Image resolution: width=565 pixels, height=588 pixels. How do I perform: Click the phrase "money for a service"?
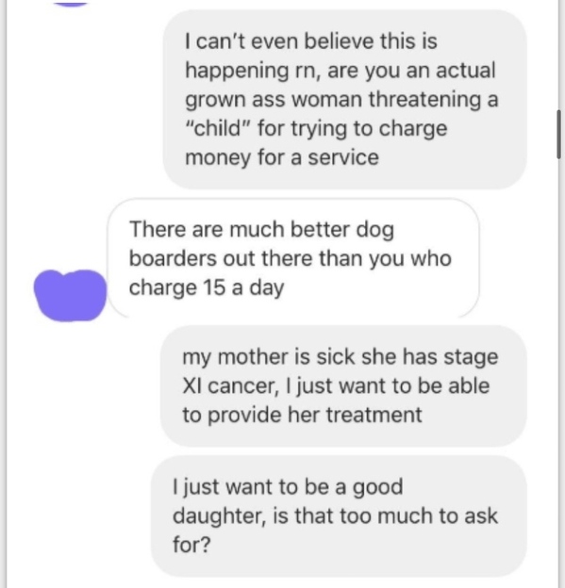(282, 157)
